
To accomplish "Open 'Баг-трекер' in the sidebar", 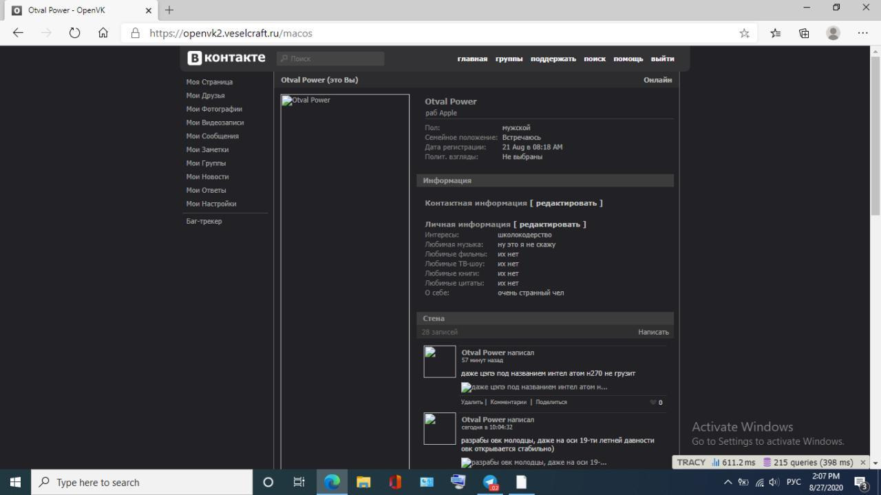I will tap(204, 221).
